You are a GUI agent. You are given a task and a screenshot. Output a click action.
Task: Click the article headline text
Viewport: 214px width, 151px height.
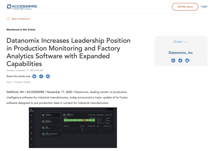[x=69, y=52]
